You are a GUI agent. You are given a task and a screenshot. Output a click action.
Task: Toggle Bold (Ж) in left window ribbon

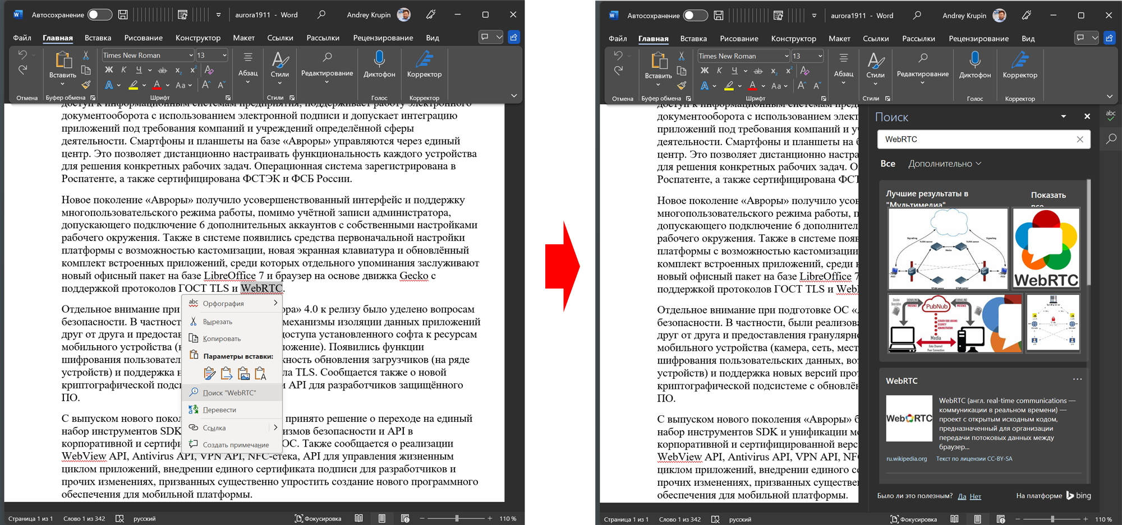click(x=109, y=70)
